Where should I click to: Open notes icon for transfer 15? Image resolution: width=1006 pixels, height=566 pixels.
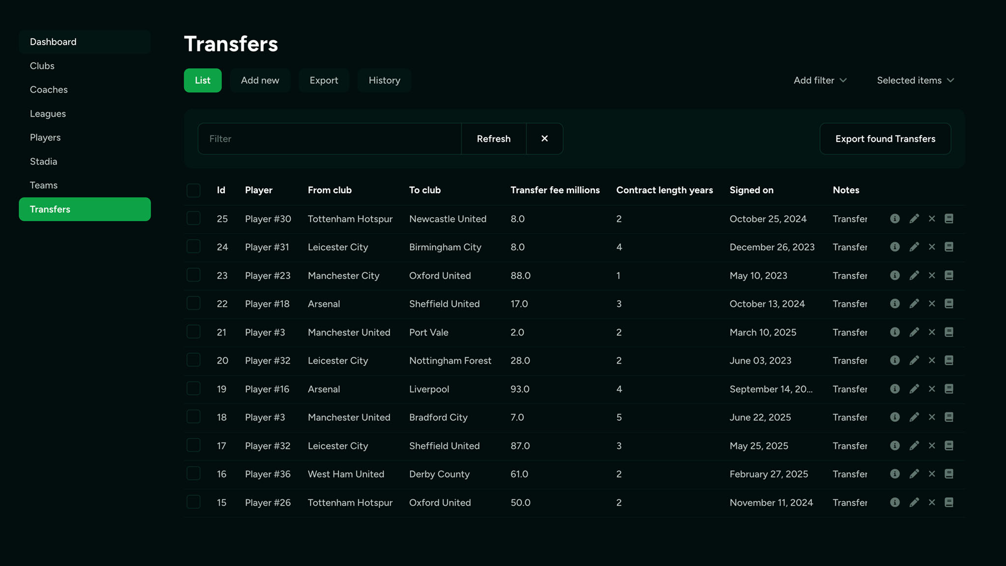pyautogui.click(x=949, y=502)
